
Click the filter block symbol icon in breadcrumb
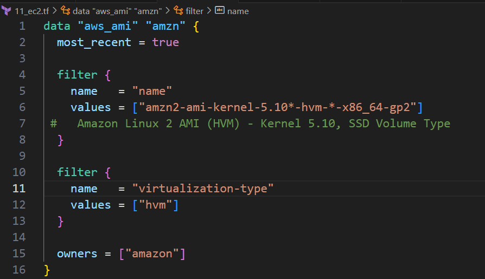[x=178, y=10]
